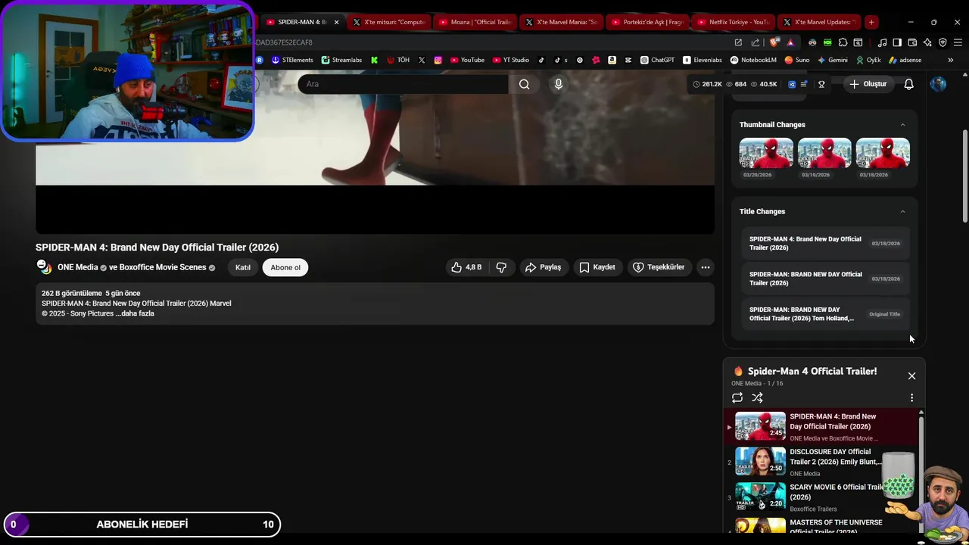This screenshot has width=969, height=545.
Task: Click the Katıl join button
Action: coord(243,267)
